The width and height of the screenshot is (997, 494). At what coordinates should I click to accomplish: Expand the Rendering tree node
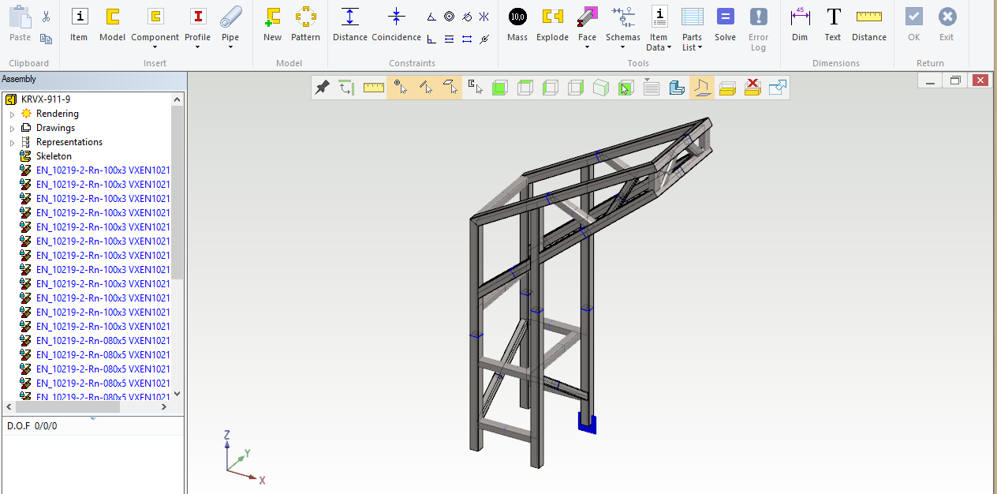[x=12, y=114]
